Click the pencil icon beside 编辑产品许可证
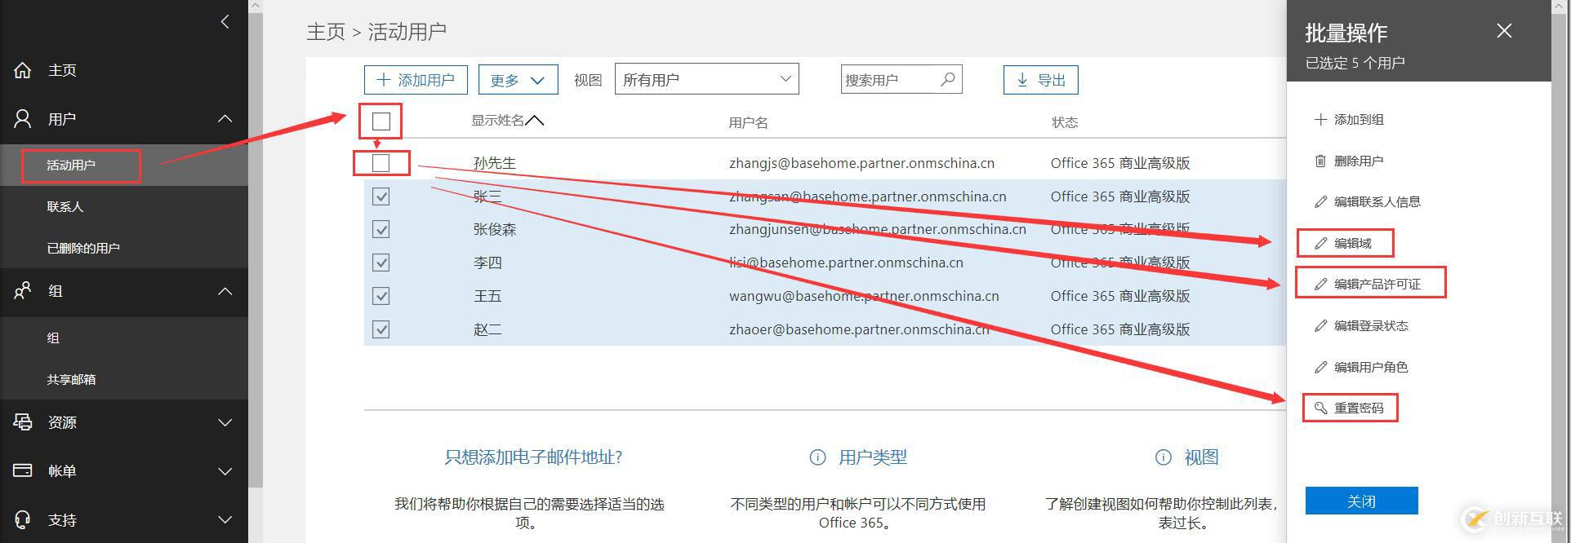Viewport: 1571px width, 543px height. point(1320,284)
